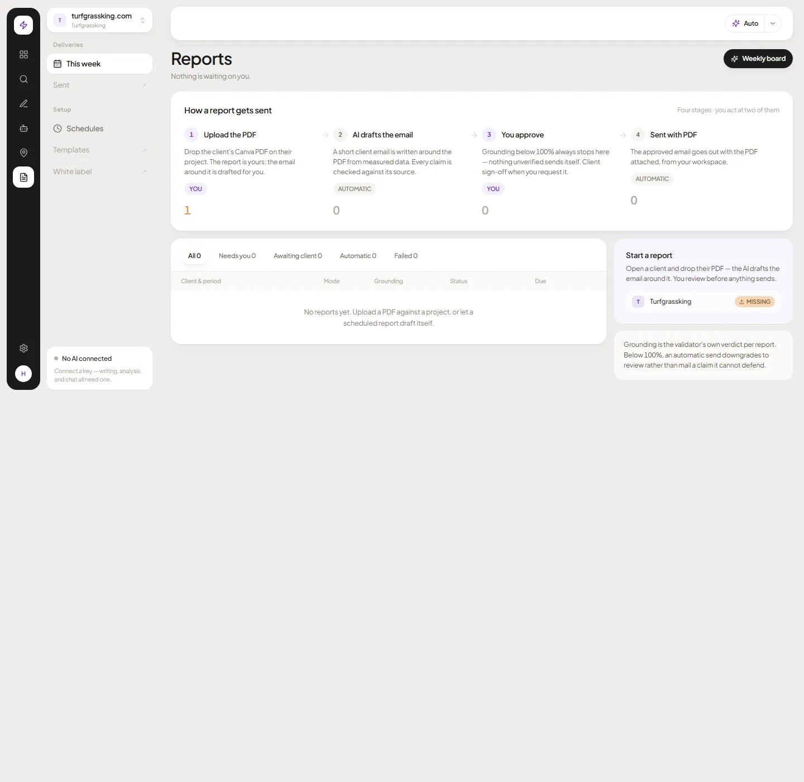The height and width of the screenshot is (782, 804).
Task: Select the pen writing icon in the rail
Action: (23, 103)
